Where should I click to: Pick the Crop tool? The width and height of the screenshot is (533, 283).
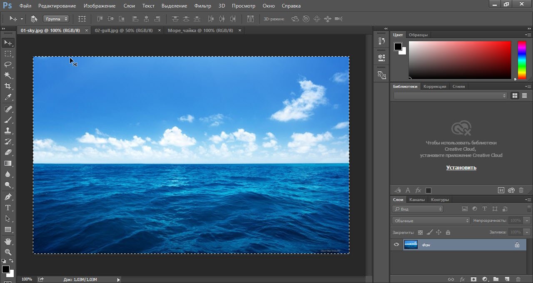8,86
